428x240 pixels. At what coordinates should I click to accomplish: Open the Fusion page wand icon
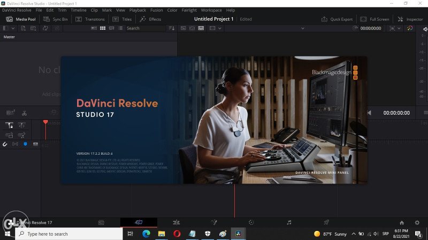214,222
